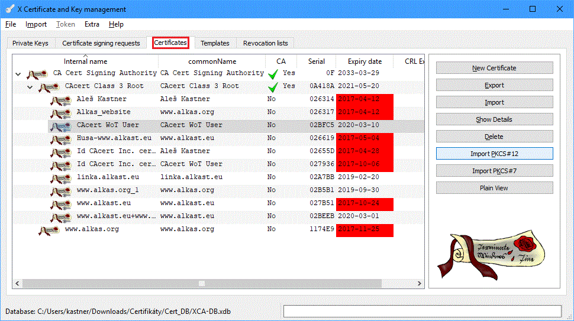Click the Show Details button
574x321 pixels.
(x=494, y=119)
